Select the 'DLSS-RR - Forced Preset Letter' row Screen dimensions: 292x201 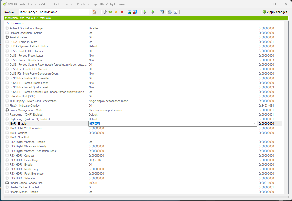pyautogui.click(x=143, y=83)
